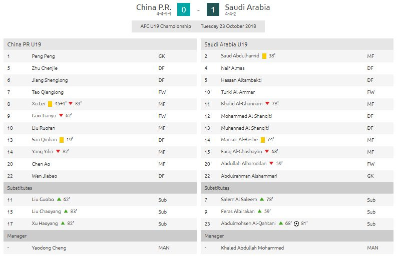Click Guo Tianyu's red substituted-off arrow
The height and width of the screenshot is (257, 398).
[61, 116]
